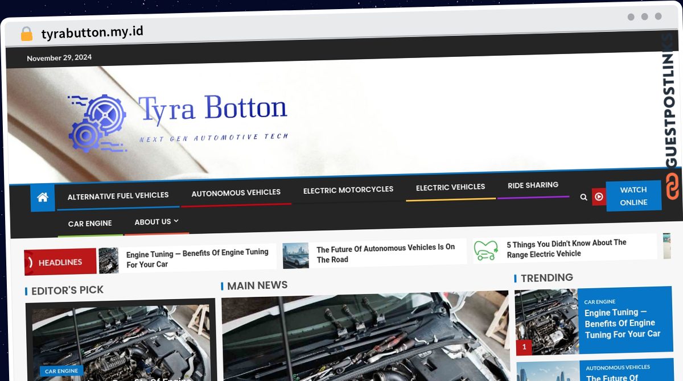Viewport: 683px width, 381px height.
Task: Open the search magnifier icon
Action: (583, 197)
